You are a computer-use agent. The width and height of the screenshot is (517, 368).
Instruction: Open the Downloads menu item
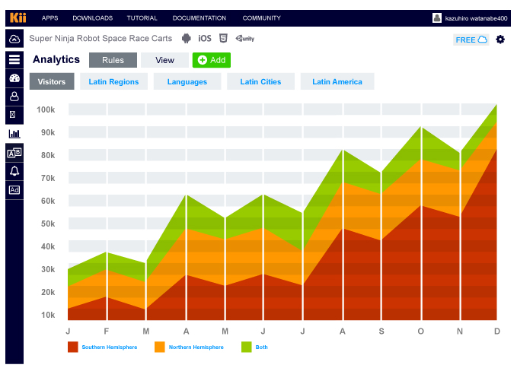93,18
